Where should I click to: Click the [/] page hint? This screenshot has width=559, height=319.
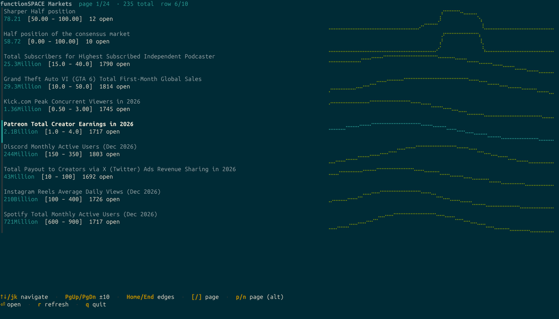tap(205, 297)
